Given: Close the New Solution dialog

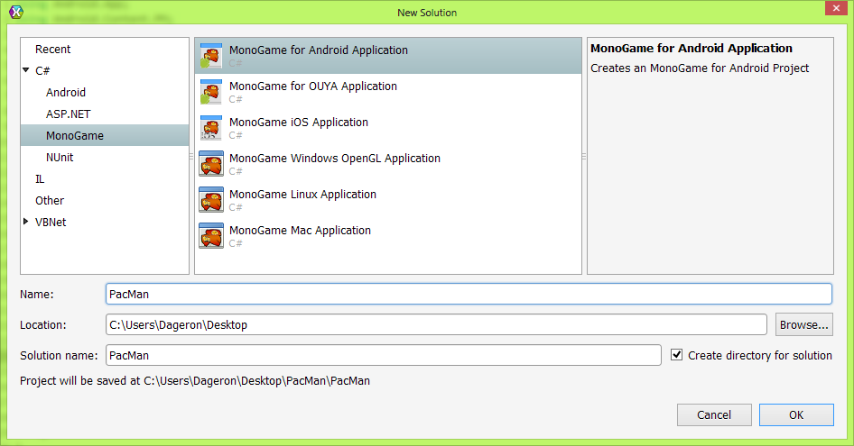Looking at the screenshot, I should 836,8.
